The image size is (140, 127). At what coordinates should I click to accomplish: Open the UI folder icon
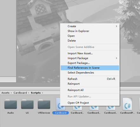[27, 104]
